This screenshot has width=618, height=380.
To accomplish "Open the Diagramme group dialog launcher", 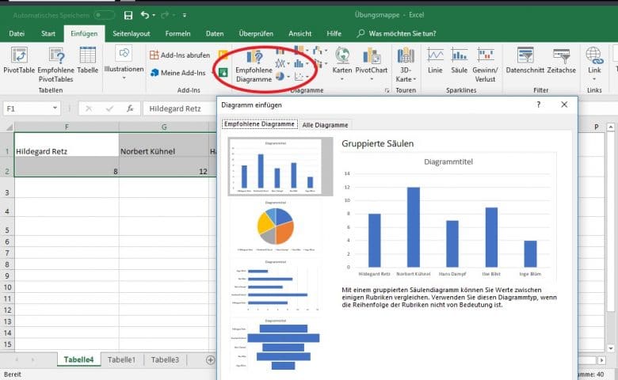I will 387,90.
